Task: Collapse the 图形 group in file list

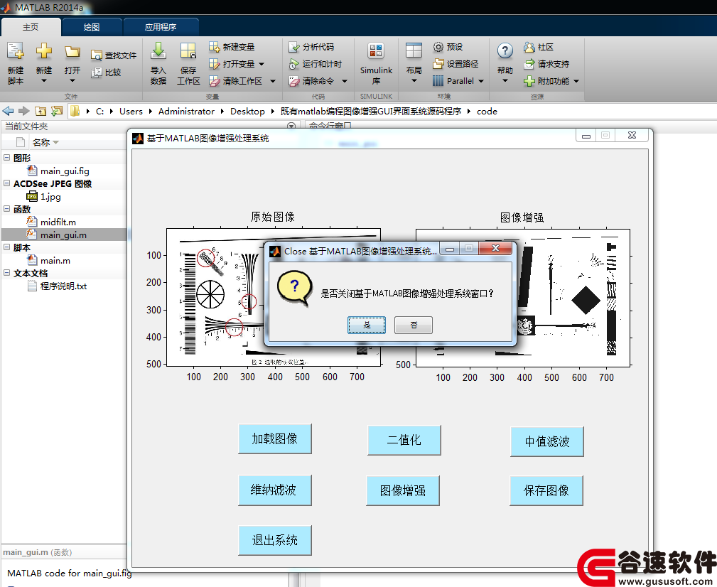Action: 7,158
